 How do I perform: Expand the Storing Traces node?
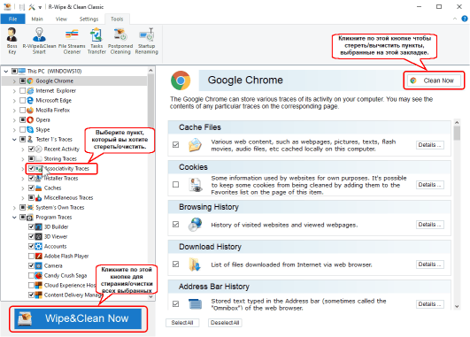(x=23, y=158)
